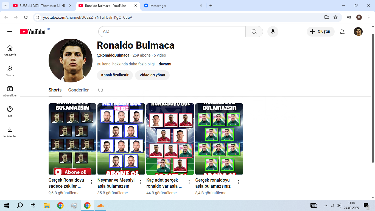Open the Cloudflare taskbar app
375x211 pixels.
(101, 206)
